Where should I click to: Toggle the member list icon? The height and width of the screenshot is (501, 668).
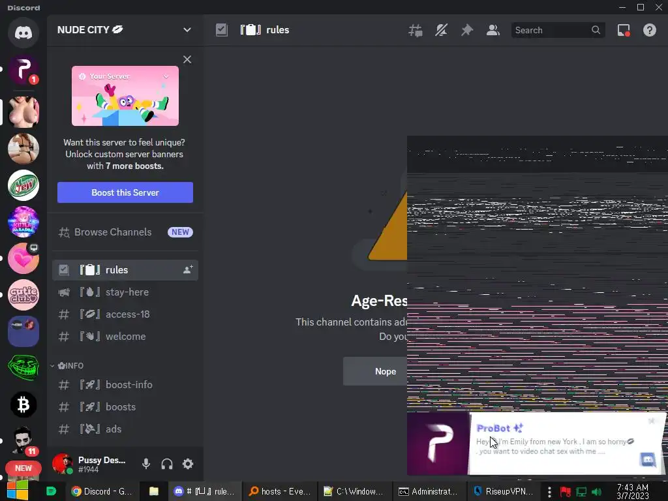[x=493, y=30]
